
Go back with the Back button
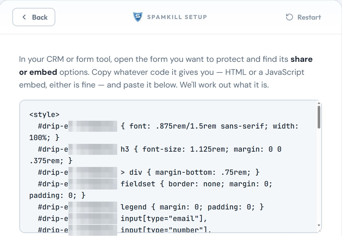(x=34, y=17)
